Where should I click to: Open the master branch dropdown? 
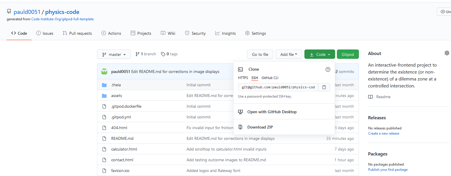click(x=114, y=54)
